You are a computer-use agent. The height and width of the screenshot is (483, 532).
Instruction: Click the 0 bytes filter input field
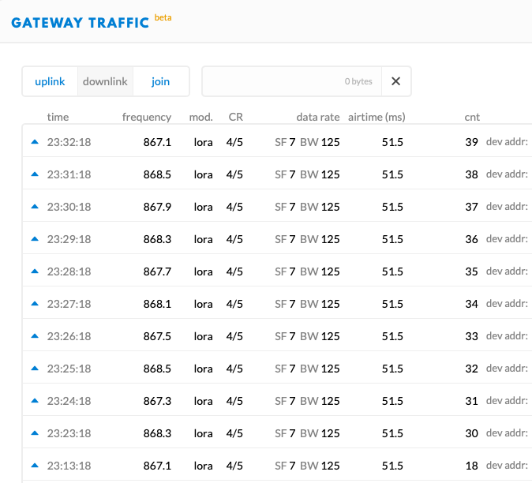point(292,81)
